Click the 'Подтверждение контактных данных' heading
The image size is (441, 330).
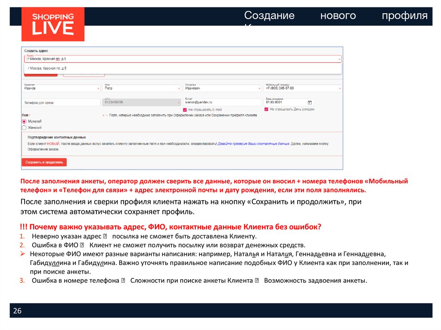56,137
